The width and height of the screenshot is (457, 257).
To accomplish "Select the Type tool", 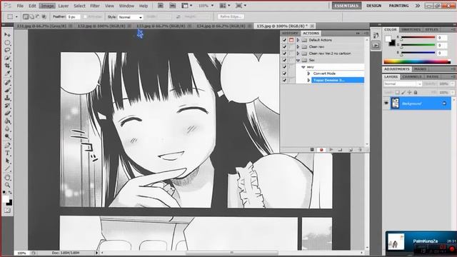I will [7, 153].
